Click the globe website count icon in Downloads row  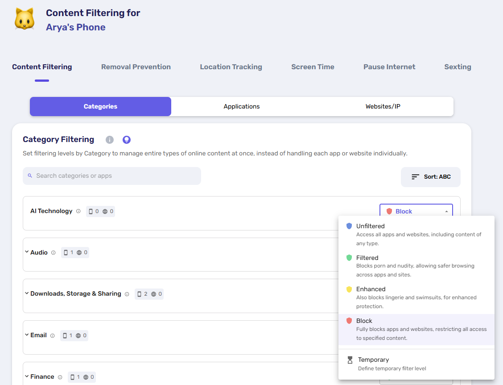[x=154, y=294]
